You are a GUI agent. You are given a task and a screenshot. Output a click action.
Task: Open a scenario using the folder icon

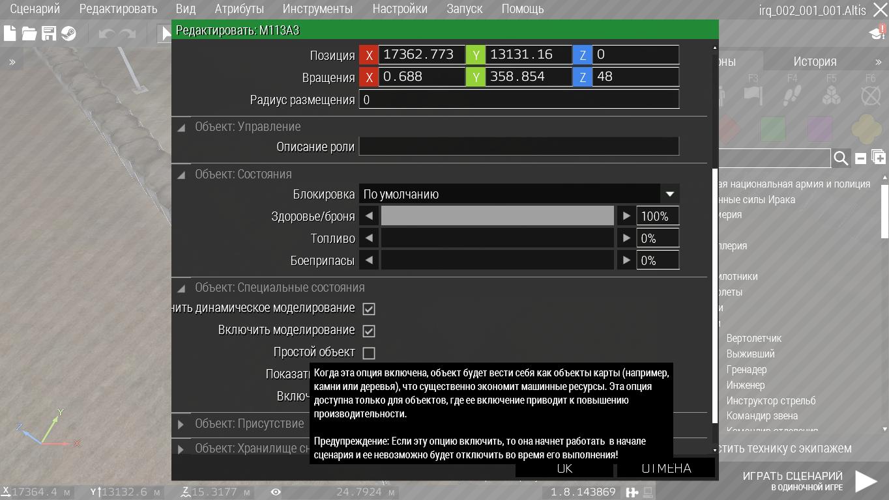pyautogui.click(x=29, y=33)
